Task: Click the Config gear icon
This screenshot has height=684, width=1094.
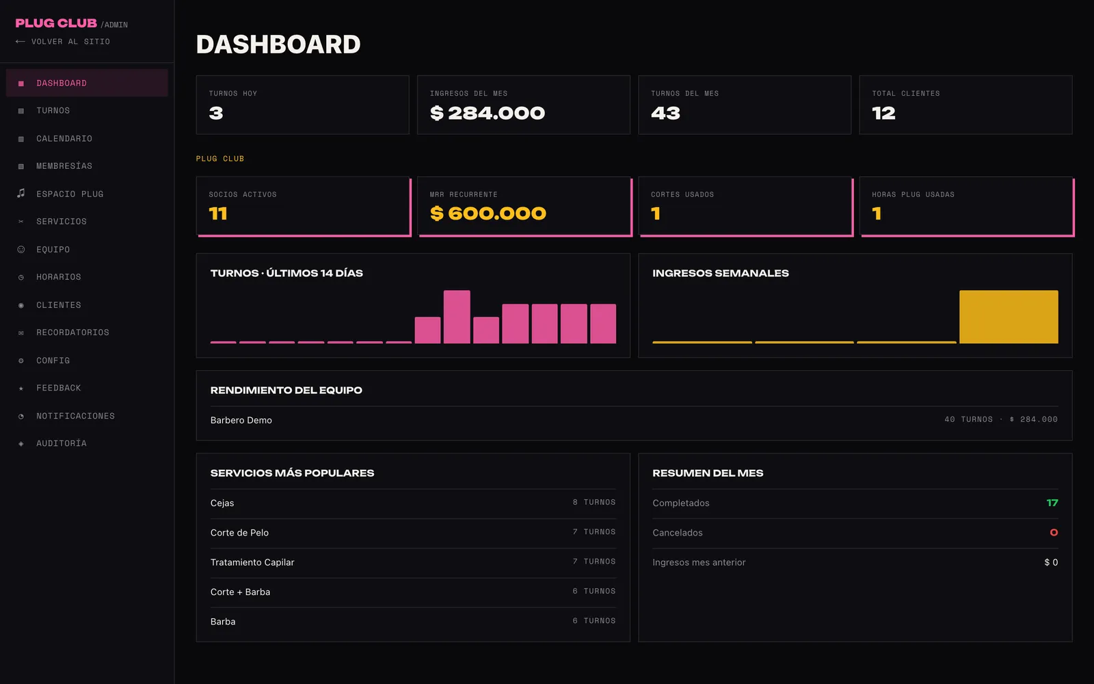Action: 21,360
